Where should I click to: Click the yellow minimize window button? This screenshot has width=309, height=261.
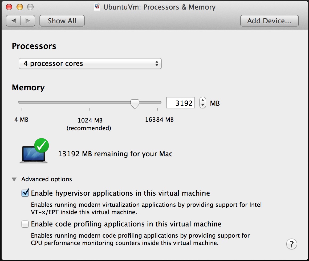coord(20,7)
